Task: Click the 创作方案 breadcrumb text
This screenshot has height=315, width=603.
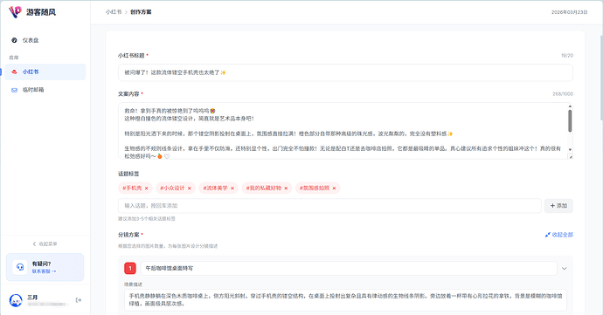Action: (141, 12)
